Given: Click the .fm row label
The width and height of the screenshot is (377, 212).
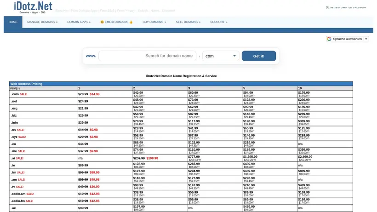Looking at the screenshot, I should pos(14,172).
